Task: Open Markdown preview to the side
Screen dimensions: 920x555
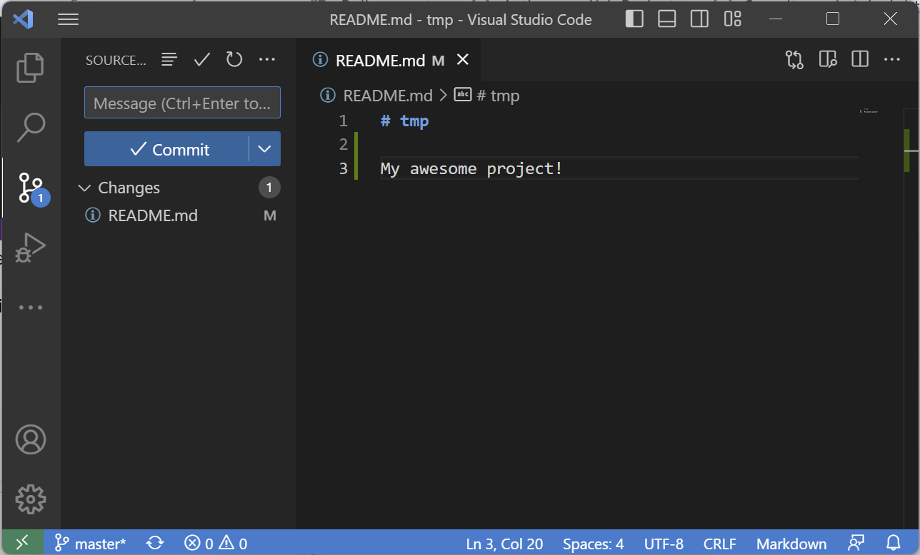Action: [828, 59]
